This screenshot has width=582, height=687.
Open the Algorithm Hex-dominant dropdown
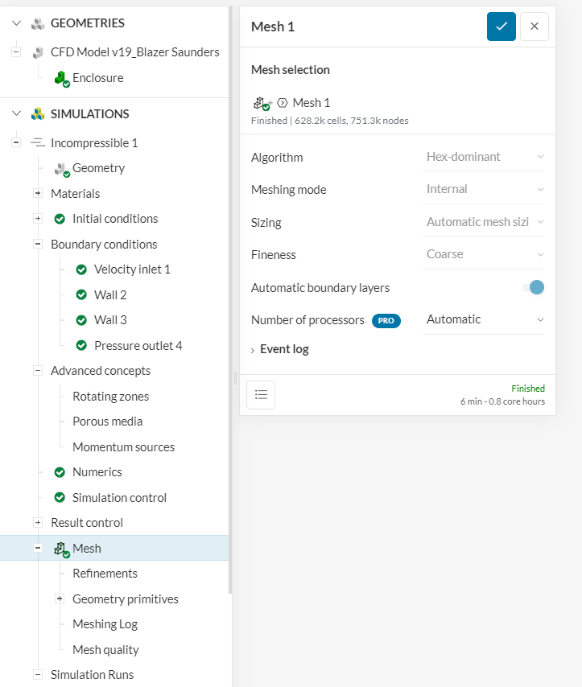[485, 157]
